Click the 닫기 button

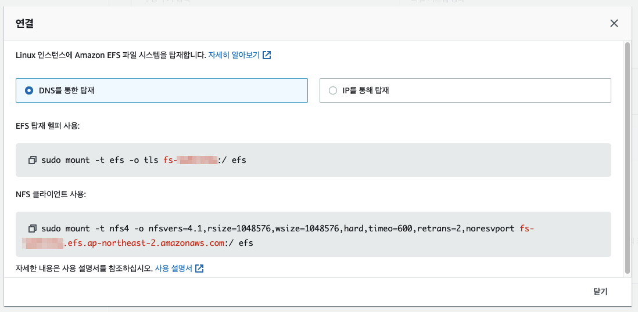[600, 292]
